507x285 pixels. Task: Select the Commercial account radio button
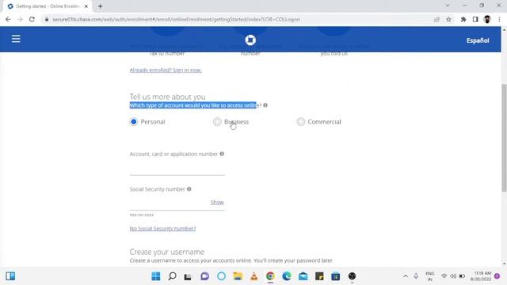(301, 122)
